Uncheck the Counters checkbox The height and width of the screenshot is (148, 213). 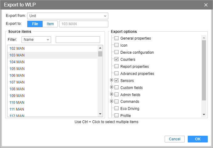(x=117, y=59)
